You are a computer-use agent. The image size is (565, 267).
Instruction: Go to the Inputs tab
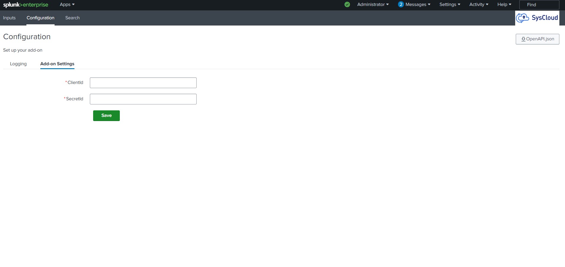9,18
